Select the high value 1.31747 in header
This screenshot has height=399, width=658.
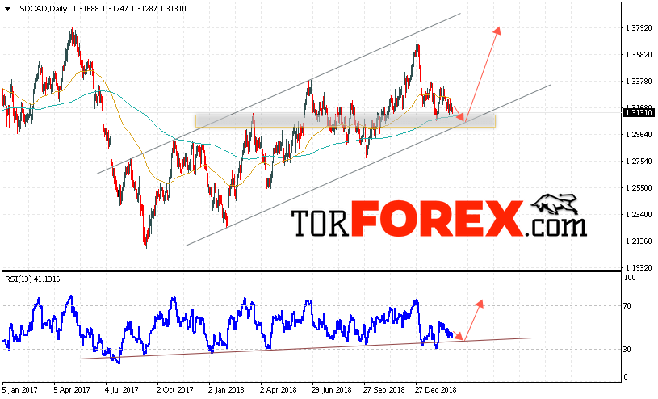coord(115,9)
